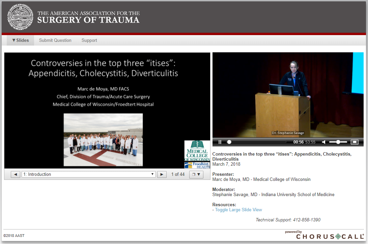Click presenter name Marc de Moya, MD
Screen dimensions: 368x244
(x=231, y=180)
